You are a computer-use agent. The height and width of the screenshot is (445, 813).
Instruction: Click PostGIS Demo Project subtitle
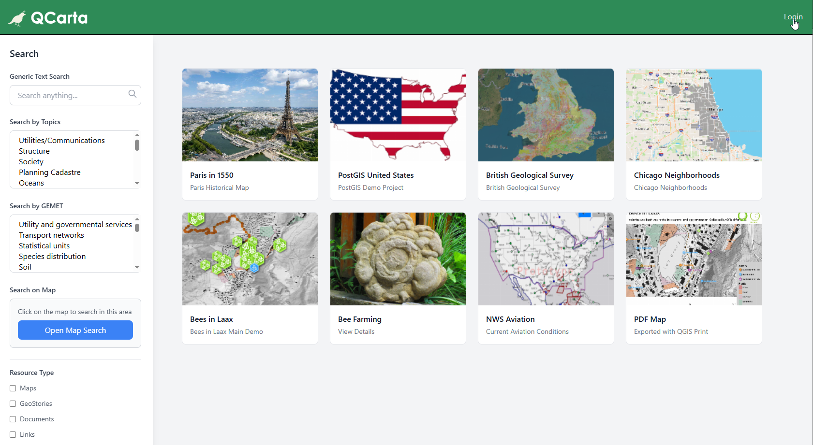pyautogui.click(x=370, y=187)
